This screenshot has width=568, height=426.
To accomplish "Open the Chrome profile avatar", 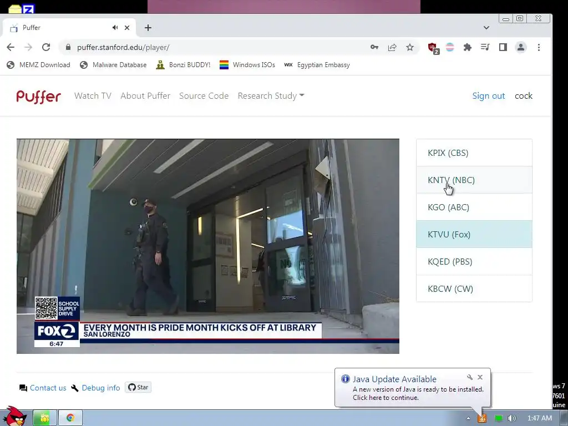I will [520, 47].
